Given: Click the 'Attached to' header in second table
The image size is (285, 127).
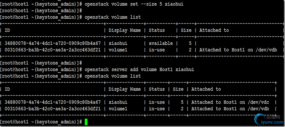Looking at the screenshot, I should pos(206,89).
